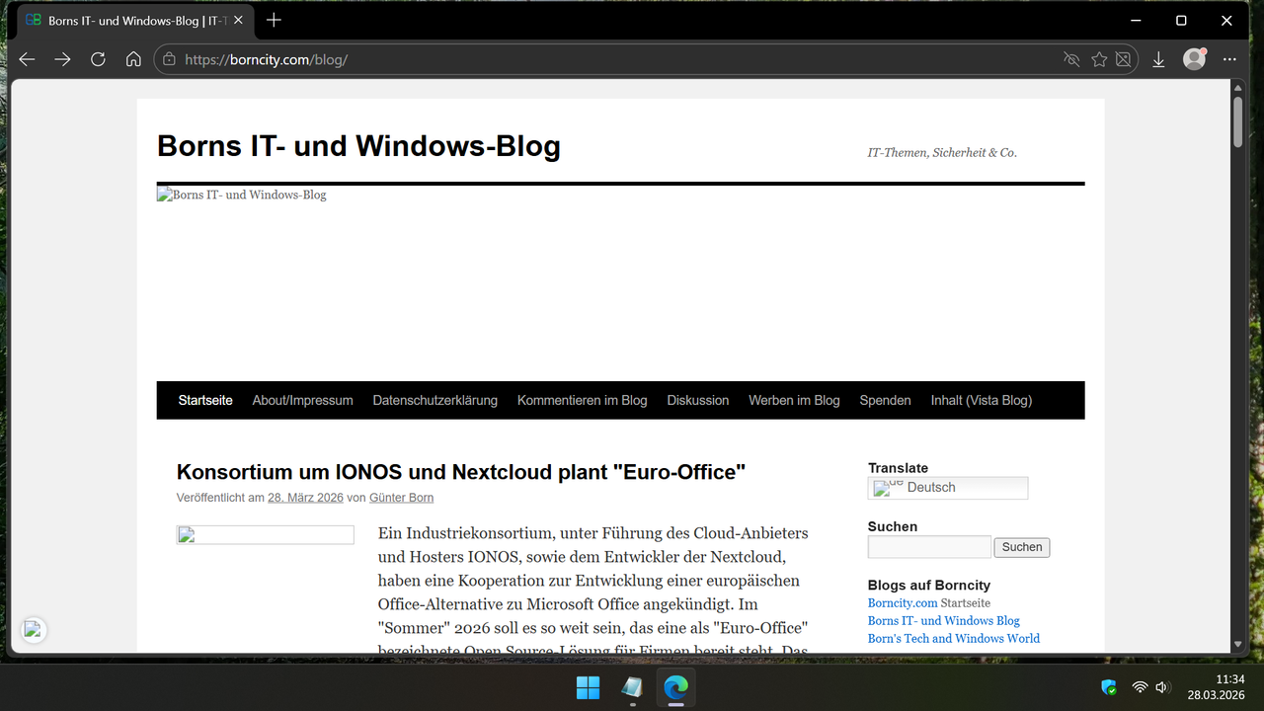Viewport: 1264px width, 711px height.
Task: Open Borns IT- und Windows Blog sidebar link
Action: coord(944,621)
